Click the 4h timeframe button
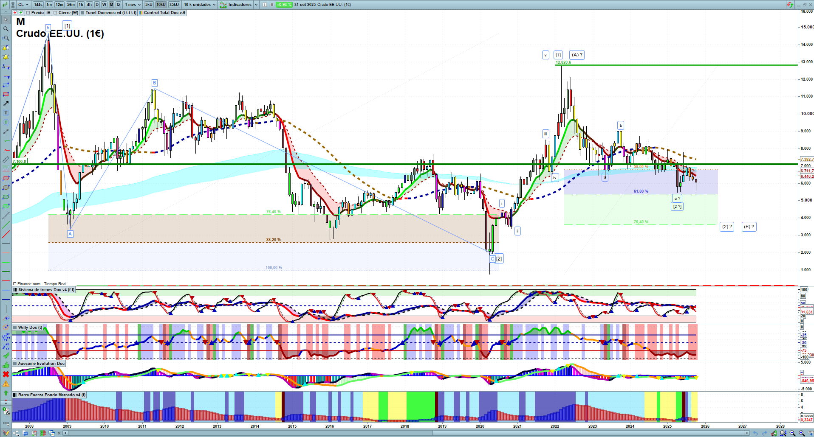 [89, 5]
